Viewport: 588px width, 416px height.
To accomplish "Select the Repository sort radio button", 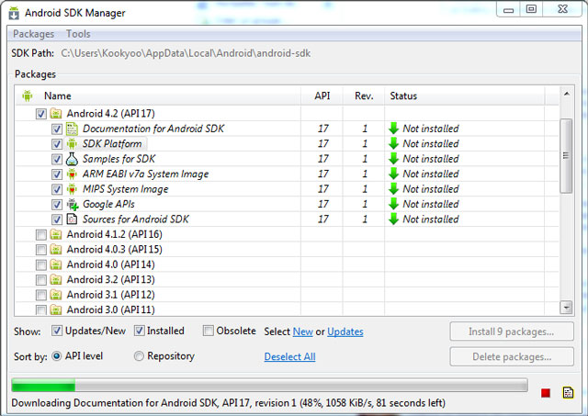I will 139,355.
